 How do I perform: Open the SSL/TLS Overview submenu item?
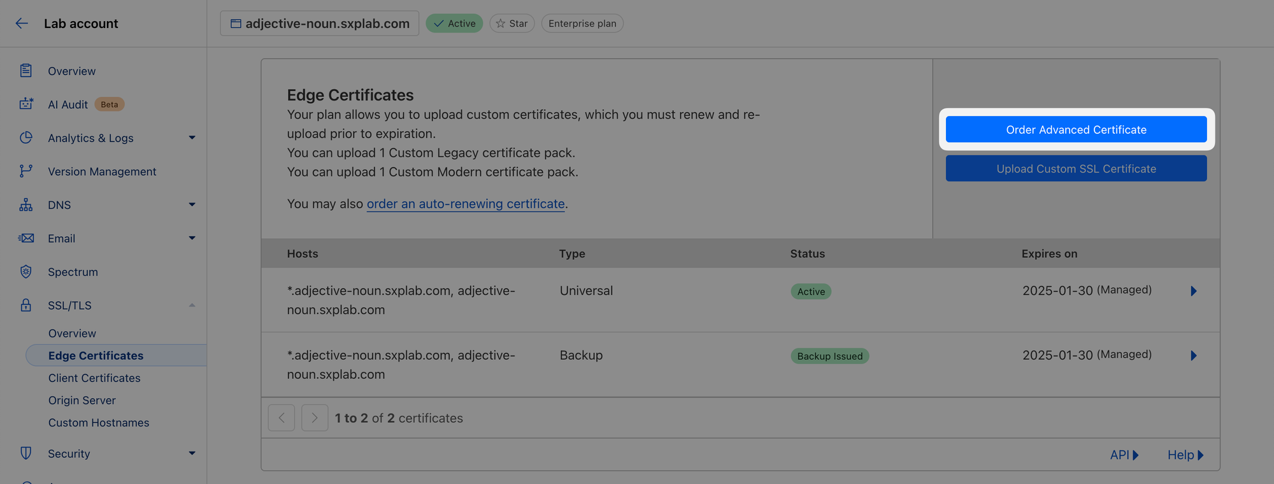point(72,333)
